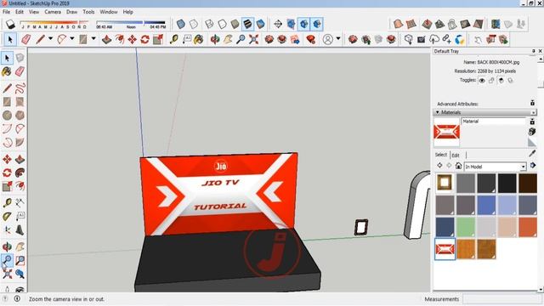The image size is (544, 306).
Task: Open the Window menu
Action: pyautogui.click(x=109, y=12)
